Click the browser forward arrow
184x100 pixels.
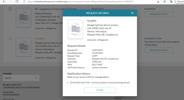(x=11, y=2)
